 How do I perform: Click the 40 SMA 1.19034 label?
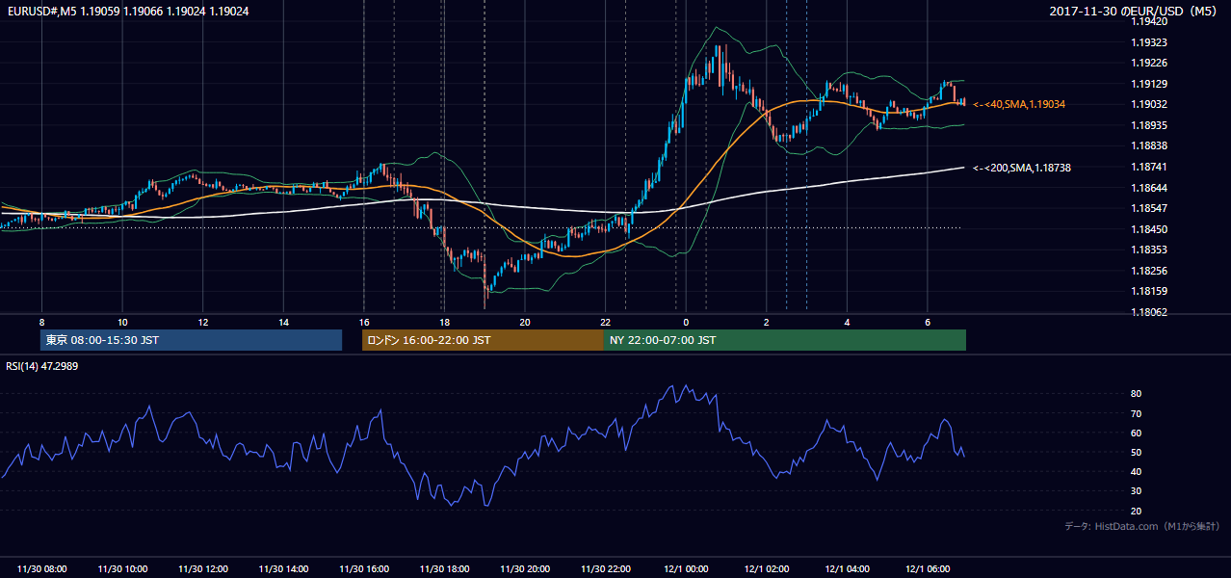click(1019, 104)
